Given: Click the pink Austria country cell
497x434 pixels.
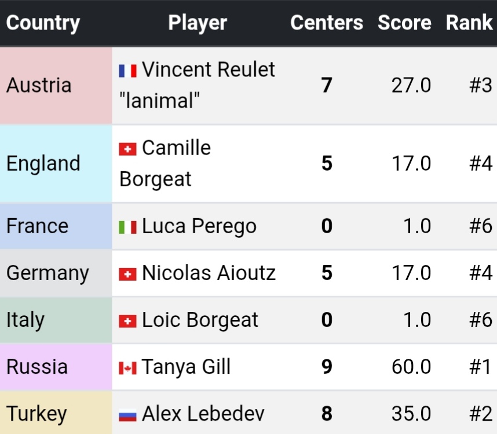Looking at the screenshot, I should [x=56, y=86].
